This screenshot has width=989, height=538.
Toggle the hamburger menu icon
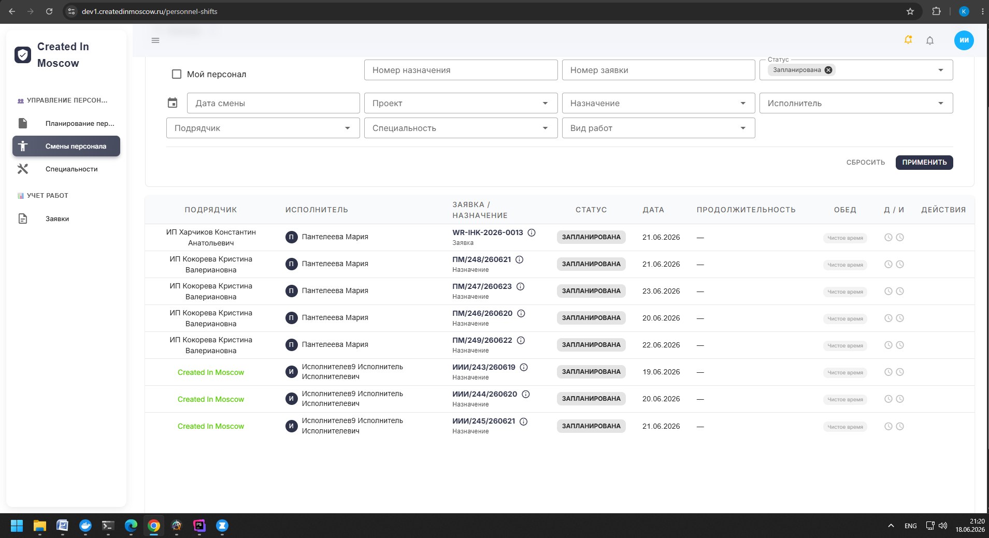pos(155,40)
